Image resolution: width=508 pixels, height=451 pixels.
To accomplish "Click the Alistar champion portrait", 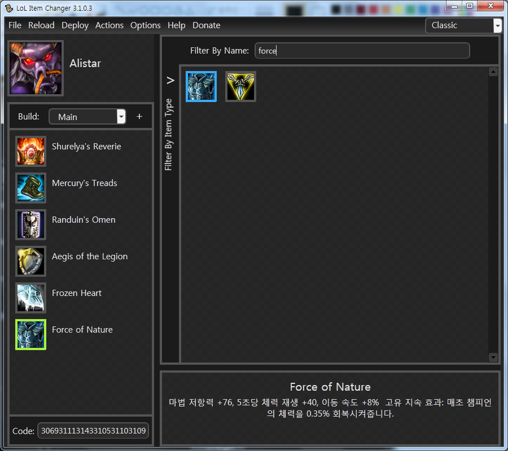I will (x=36, y=68).
